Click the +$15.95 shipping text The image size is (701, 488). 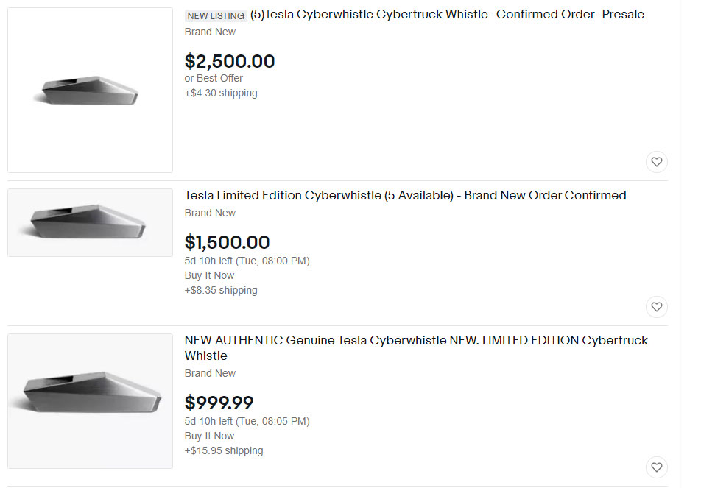(224, 451)
